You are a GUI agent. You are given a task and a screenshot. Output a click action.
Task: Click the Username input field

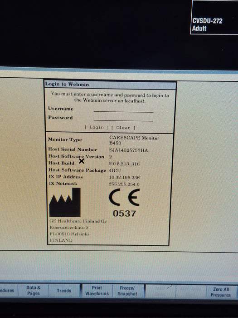pos(123,109)
